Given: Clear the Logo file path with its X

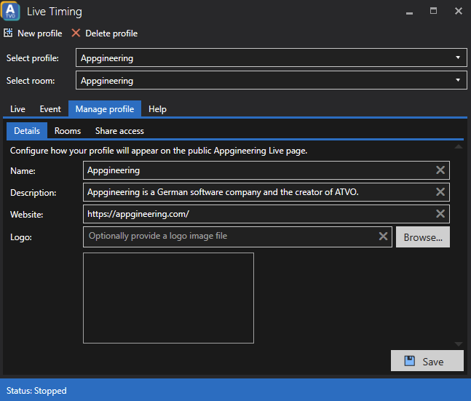Looking at the screenshot, I should [x=383, y=237].
